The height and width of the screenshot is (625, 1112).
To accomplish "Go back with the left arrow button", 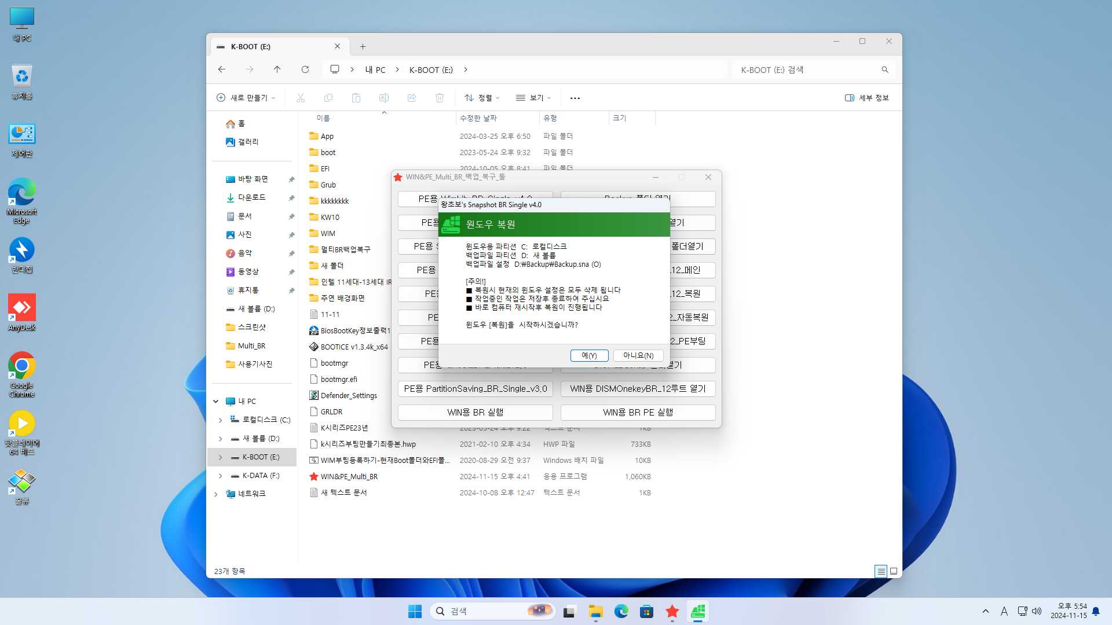I will tap(222, 69).
